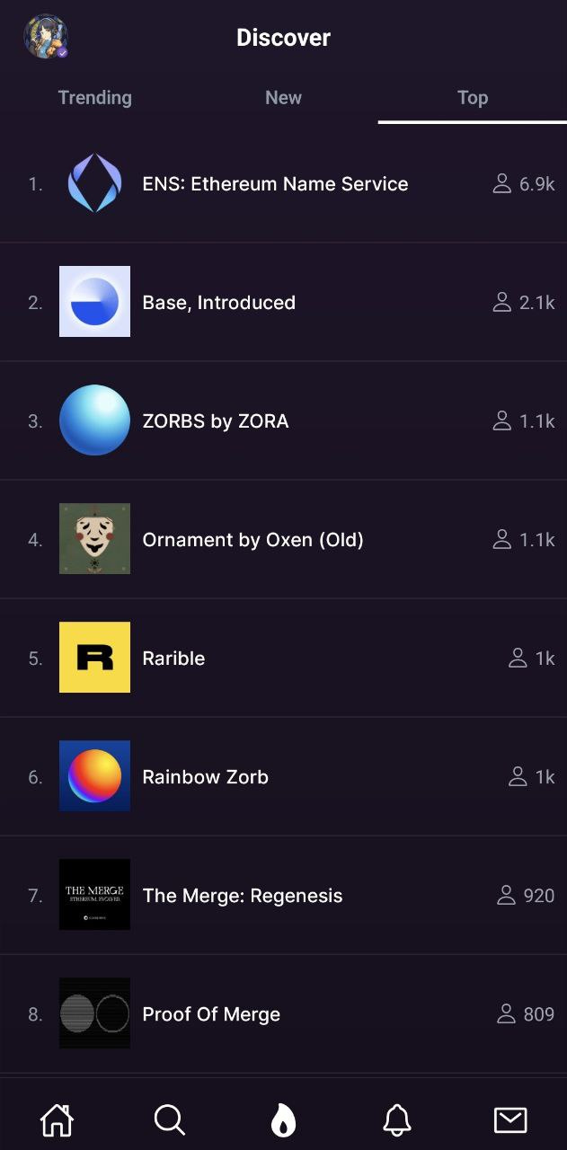The width and height of the screenshot is (567, 1150).
Task: Tap the ENS logo icon
Action: point(94,183)
